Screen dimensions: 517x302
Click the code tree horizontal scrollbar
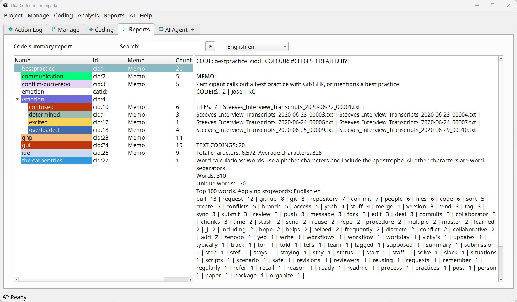coord(91,279)
